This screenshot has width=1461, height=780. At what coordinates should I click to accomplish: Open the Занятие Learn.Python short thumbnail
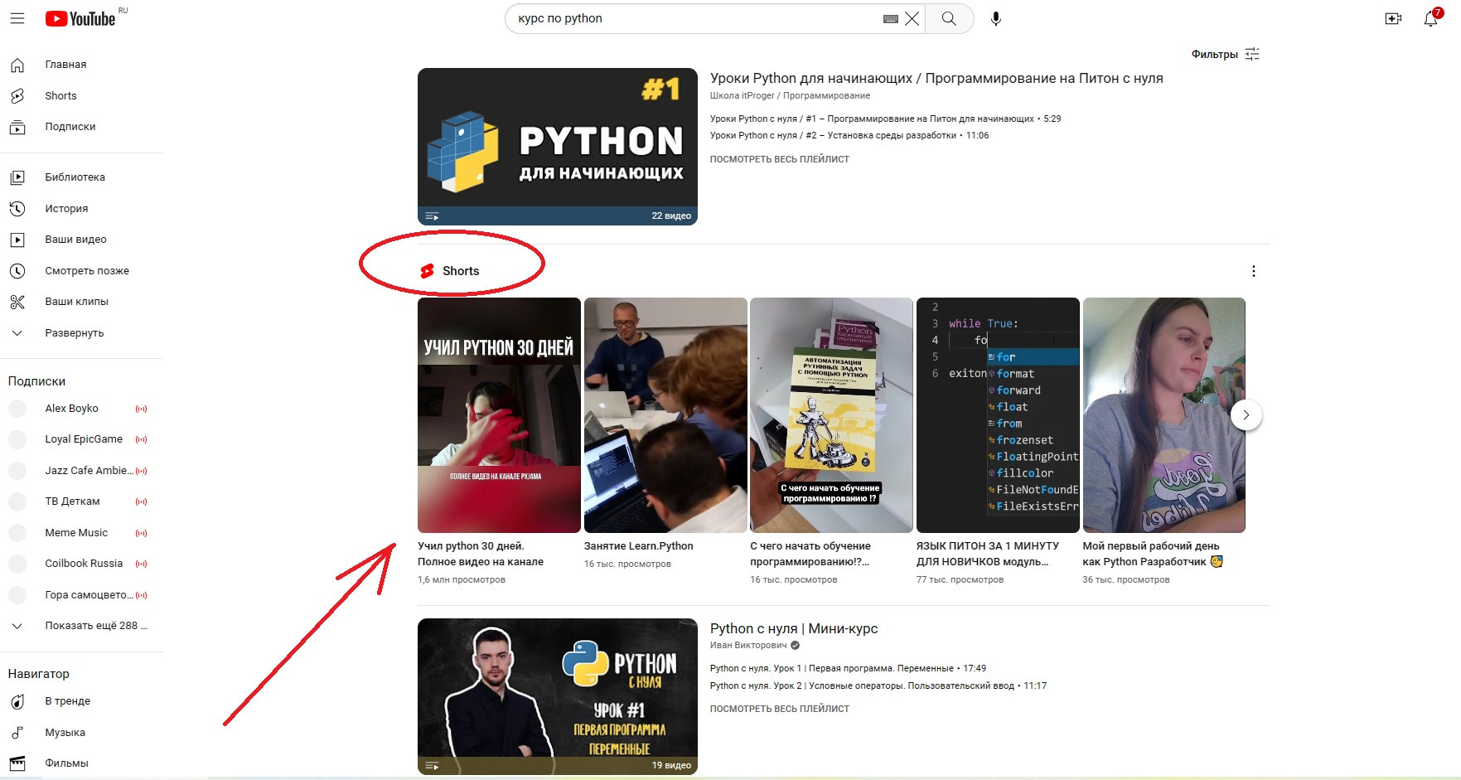(665, 415)
